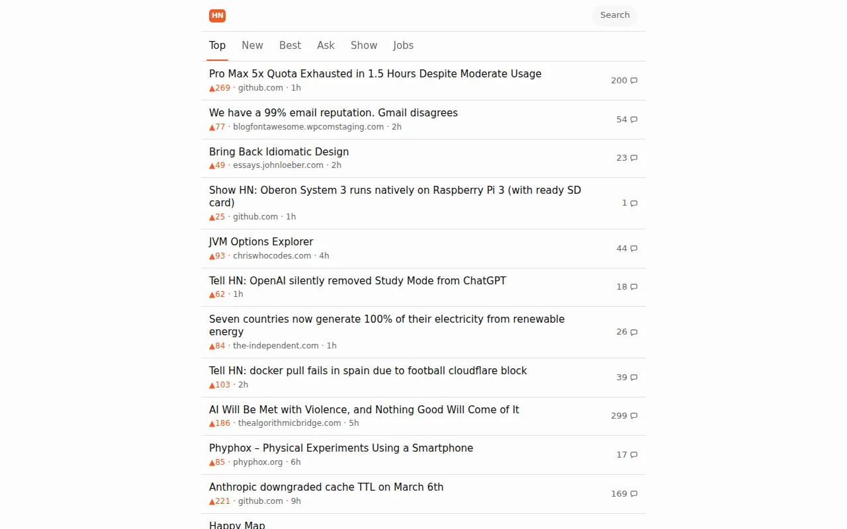This screenshot has height=529, width=847.
Task: Open JVM Options Explorer link
Action: 261,241
